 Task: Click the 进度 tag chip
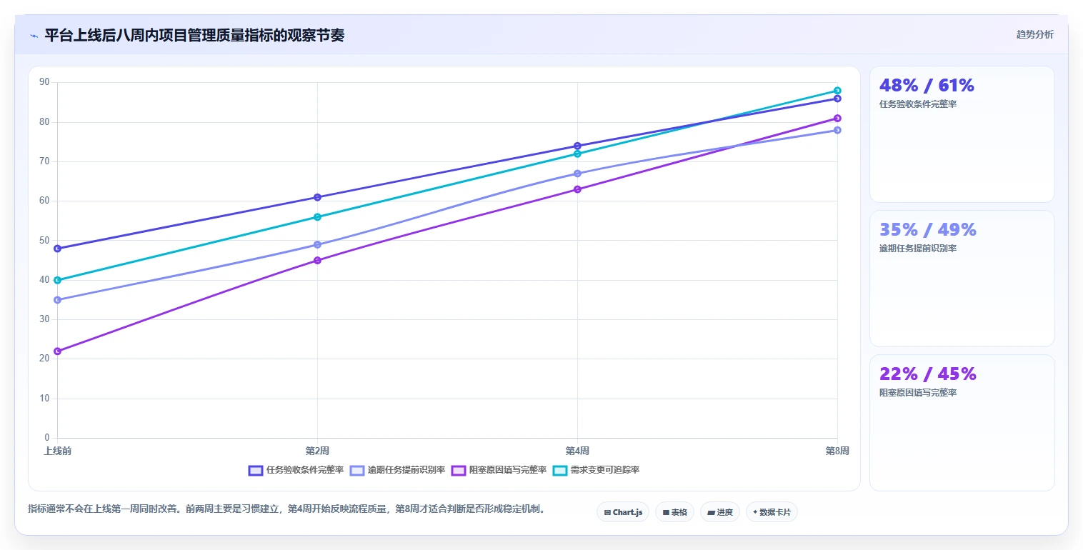click(x=720, y=512)
